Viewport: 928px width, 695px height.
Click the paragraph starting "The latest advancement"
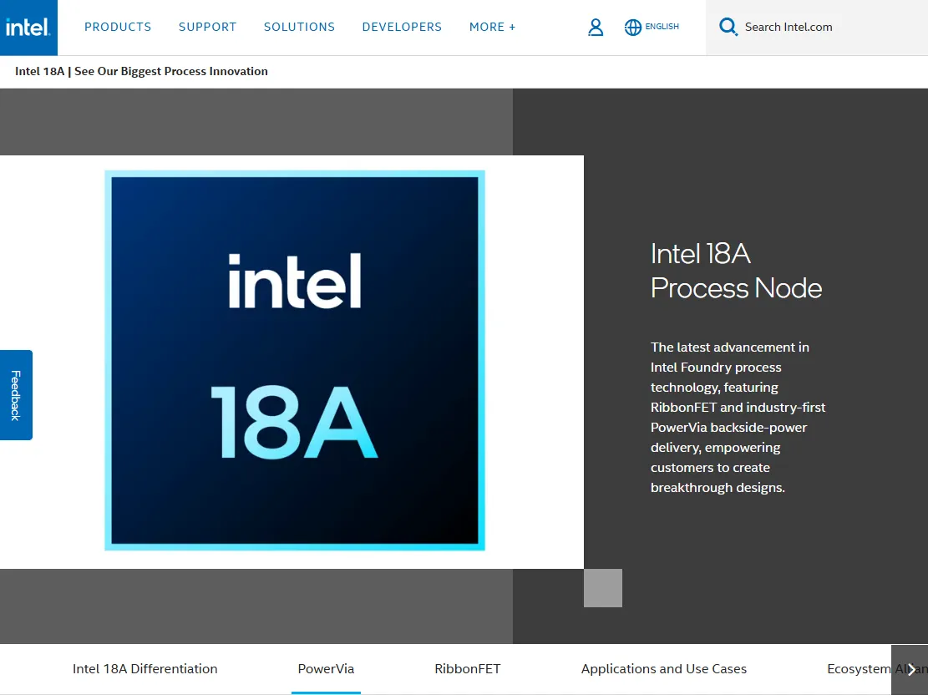(738, 418)
